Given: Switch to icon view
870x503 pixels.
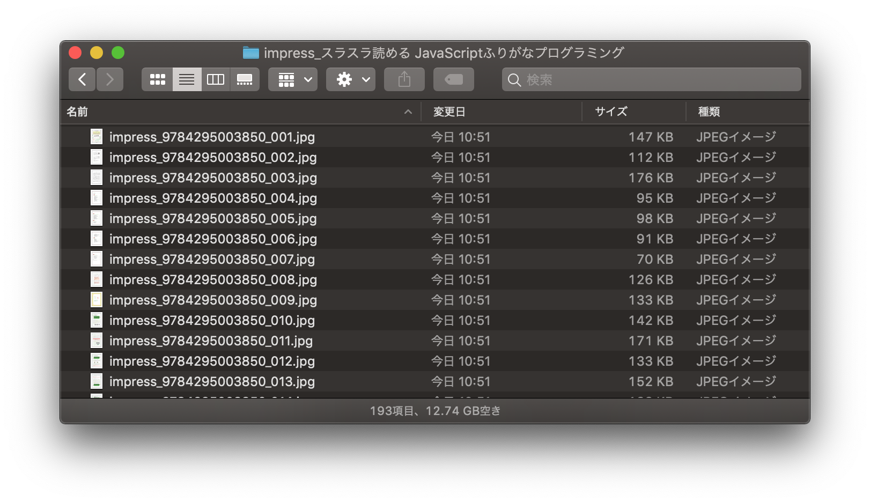Looking at the screenshot, I should [x=157, y=79].
